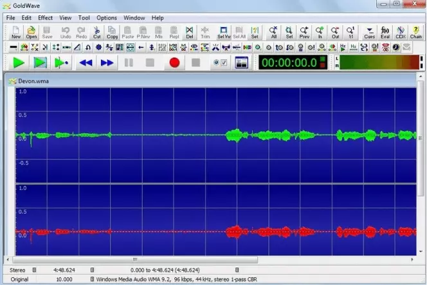Screen dimensions: 427x285
Task: Click the Repl replace icon
Action: click(x=174, y=32)
